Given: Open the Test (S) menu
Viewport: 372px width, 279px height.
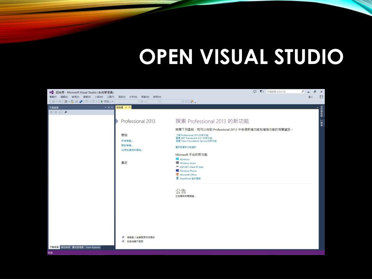Looking at the screenshot, I should point(122,97).
